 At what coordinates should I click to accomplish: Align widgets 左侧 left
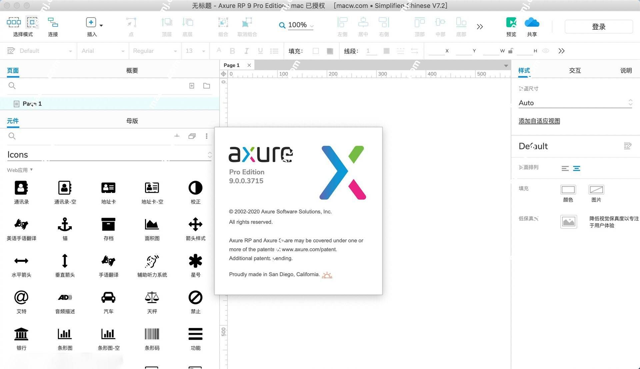coord(342,22)
